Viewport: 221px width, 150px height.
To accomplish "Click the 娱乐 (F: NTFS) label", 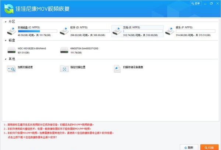I will 184,28.
